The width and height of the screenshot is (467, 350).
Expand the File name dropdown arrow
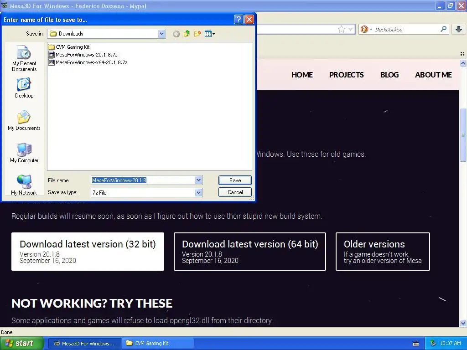click(199, 180)
